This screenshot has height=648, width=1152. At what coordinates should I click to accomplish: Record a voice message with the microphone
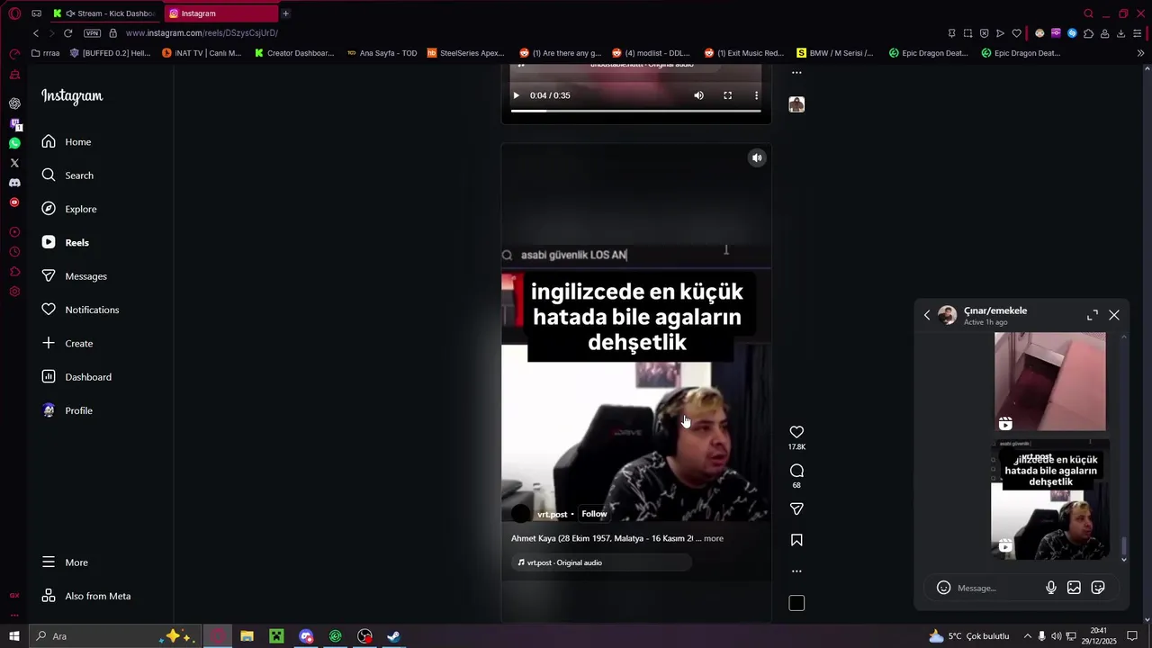[x=1050, y=588]
